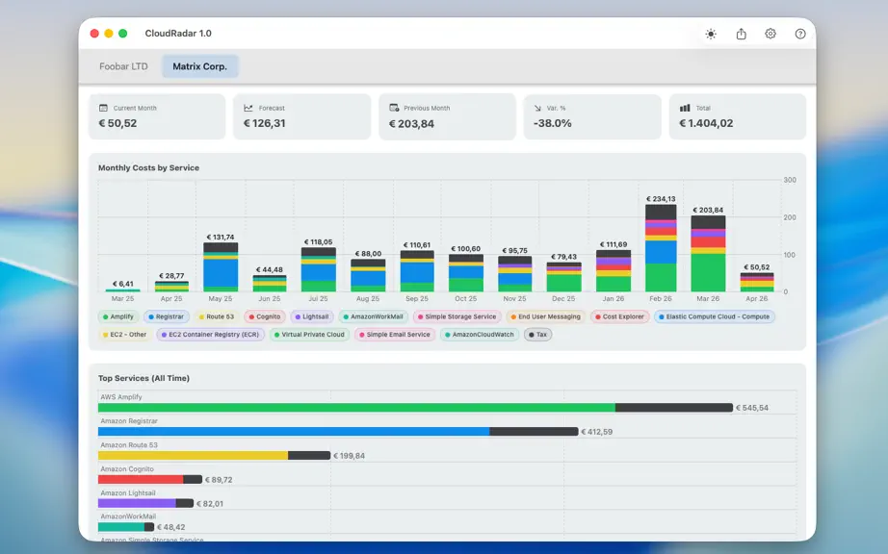Click the bar chart icon on Total card
888x554 pixels.
click(685, 108)
